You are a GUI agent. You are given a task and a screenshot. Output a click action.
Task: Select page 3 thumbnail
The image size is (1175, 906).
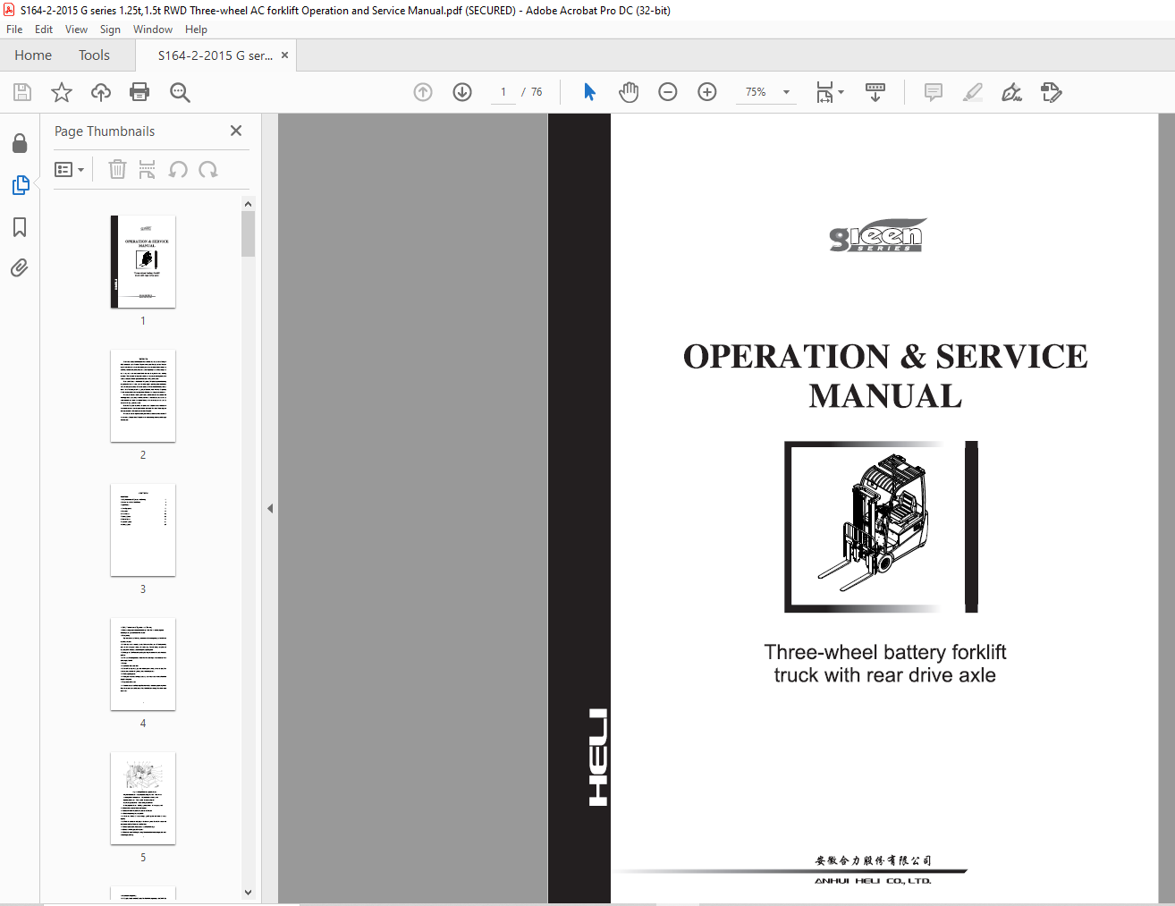coord(143,530)
